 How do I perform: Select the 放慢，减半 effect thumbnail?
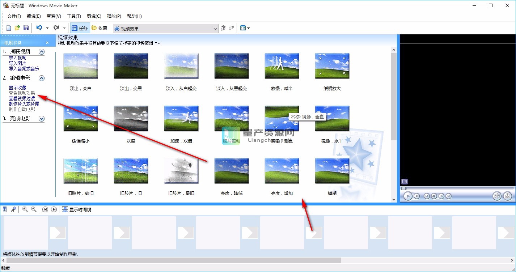(282, 66)
